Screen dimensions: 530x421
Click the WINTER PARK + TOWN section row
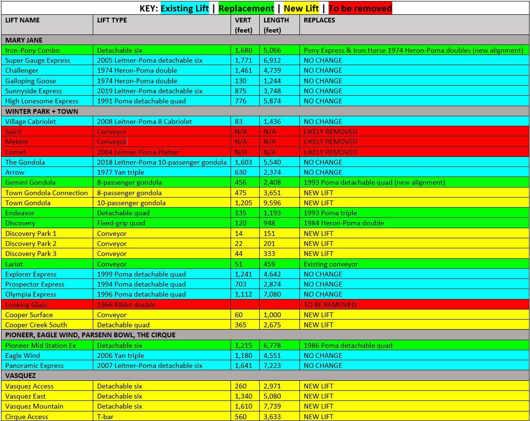click(x=265, y=111)
